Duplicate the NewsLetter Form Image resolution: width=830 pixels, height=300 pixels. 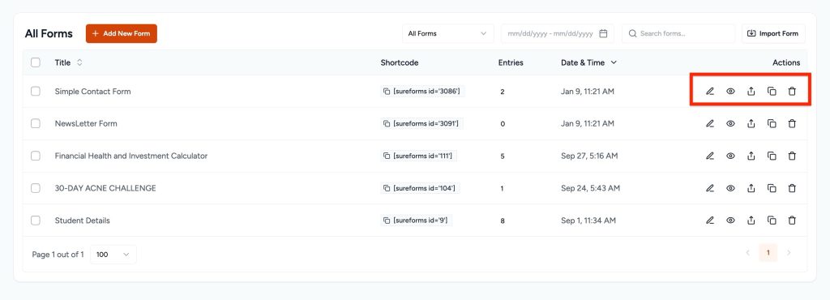coord(772,124)
